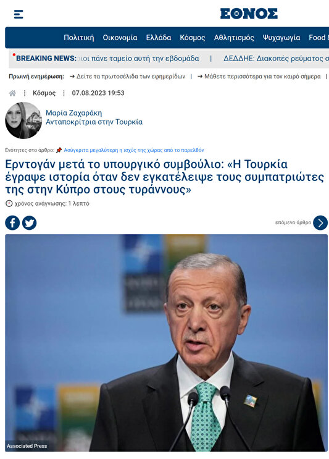Jump to section Ασύγκριτα μεγαλύτερη ισχύς link
This screenshot has width=329, height=459.
(x=134, y=150)
